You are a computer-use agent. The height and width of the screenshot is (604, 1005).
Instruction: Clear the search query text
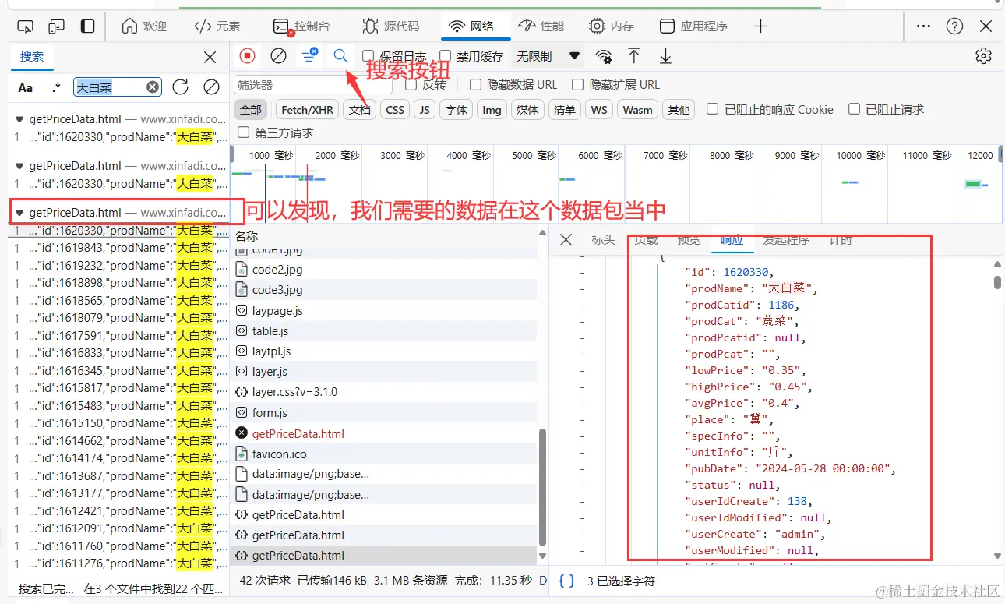pos(153,87)
